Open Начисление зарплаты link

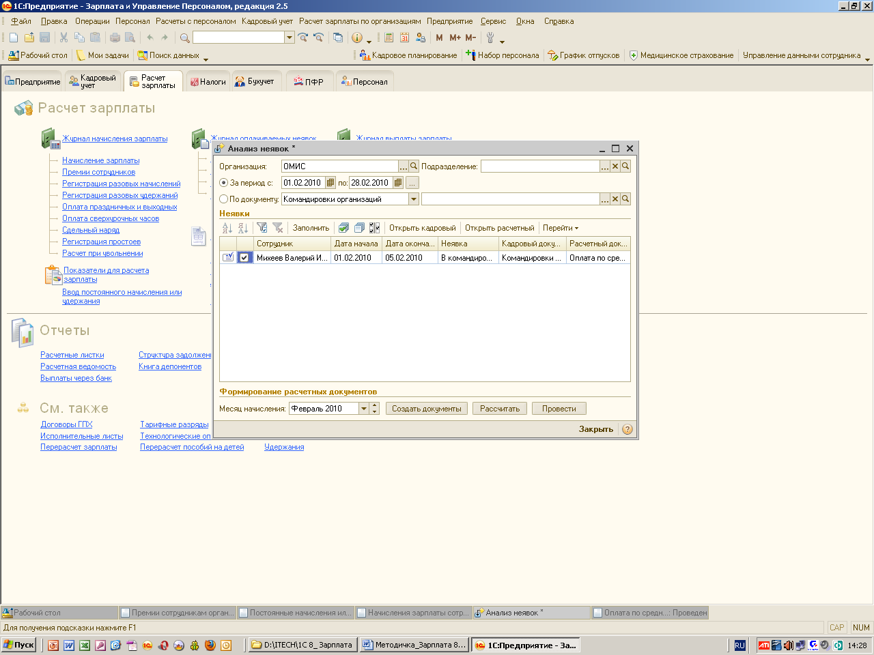101,160
